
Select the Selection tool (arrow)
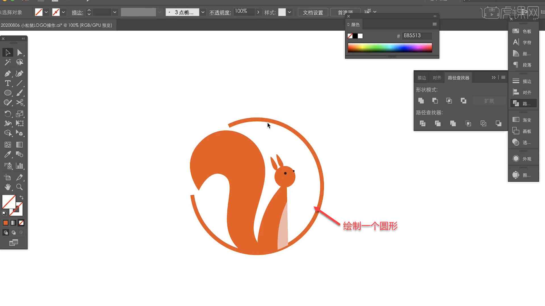pyautogui.click(x=7, y=52)
